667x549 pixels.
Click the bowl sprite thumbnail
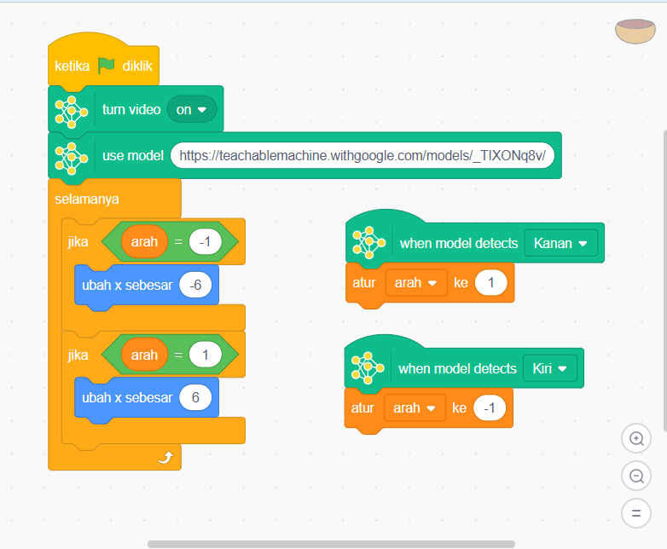[x=635, y=31]
